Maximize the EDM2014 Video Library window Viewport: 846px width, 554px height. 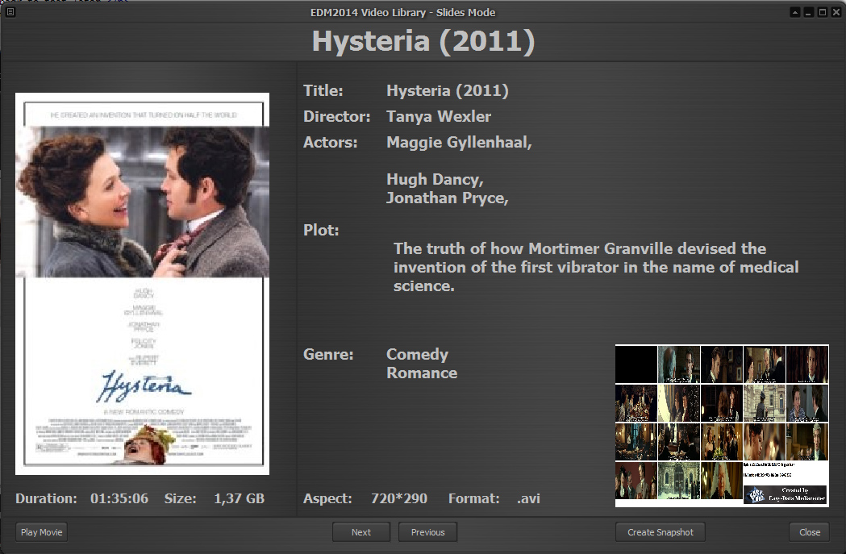click(823, 12)
